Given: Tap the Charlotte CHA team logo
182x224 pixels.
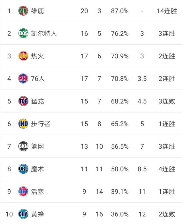Looking at the screenshot, I should (23, 214).
